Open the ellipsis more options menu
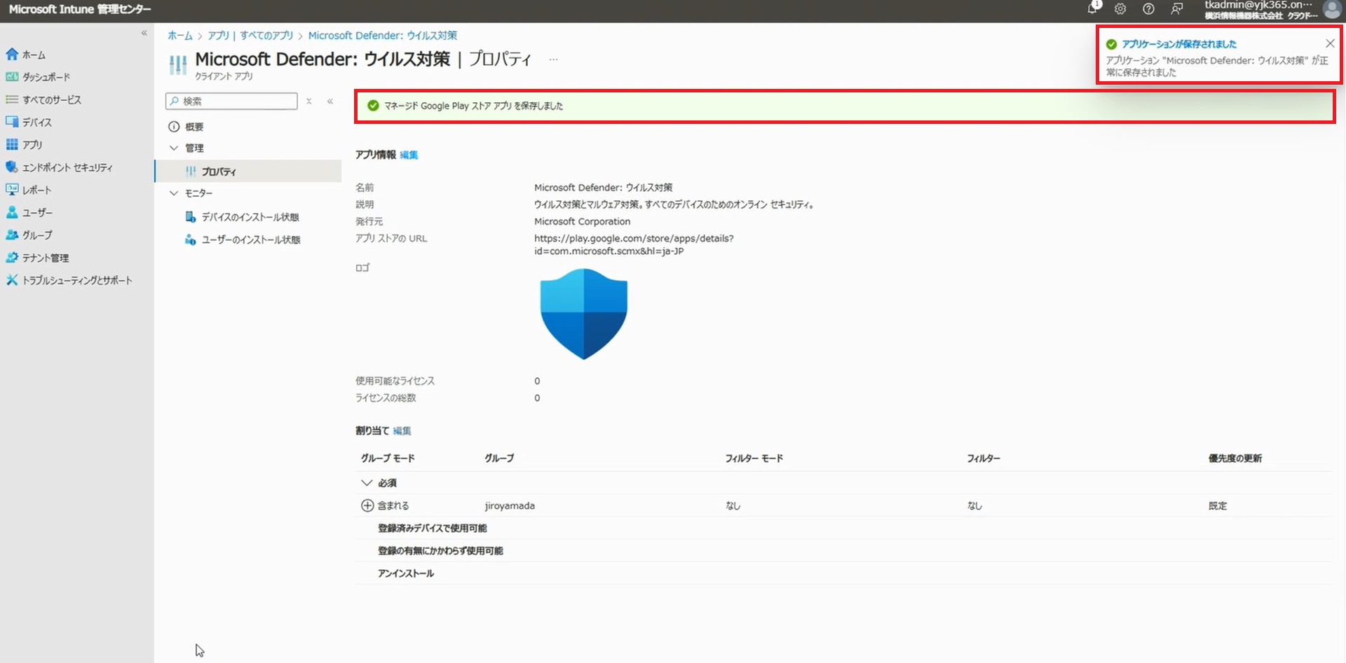Screen dimensions: 1346x663 coord(553,60)
